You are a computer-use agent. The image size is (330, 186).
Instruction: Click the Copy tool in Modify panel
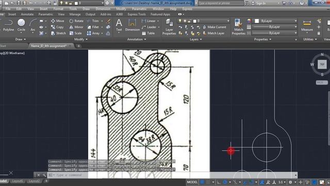point(57,27)
